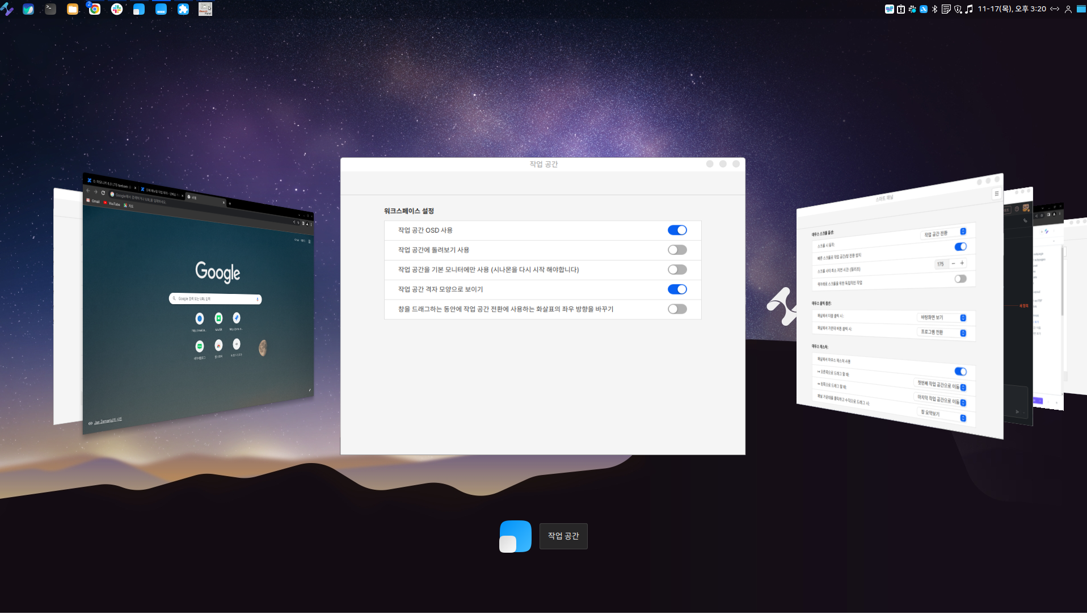Open the Smart Panel launcher icon
The height and width of the screenshot is (614, 1087).
point(205,9)
